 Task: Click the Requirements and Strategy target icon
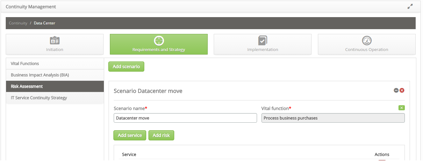pyautogui.click(x=159, y=41)
